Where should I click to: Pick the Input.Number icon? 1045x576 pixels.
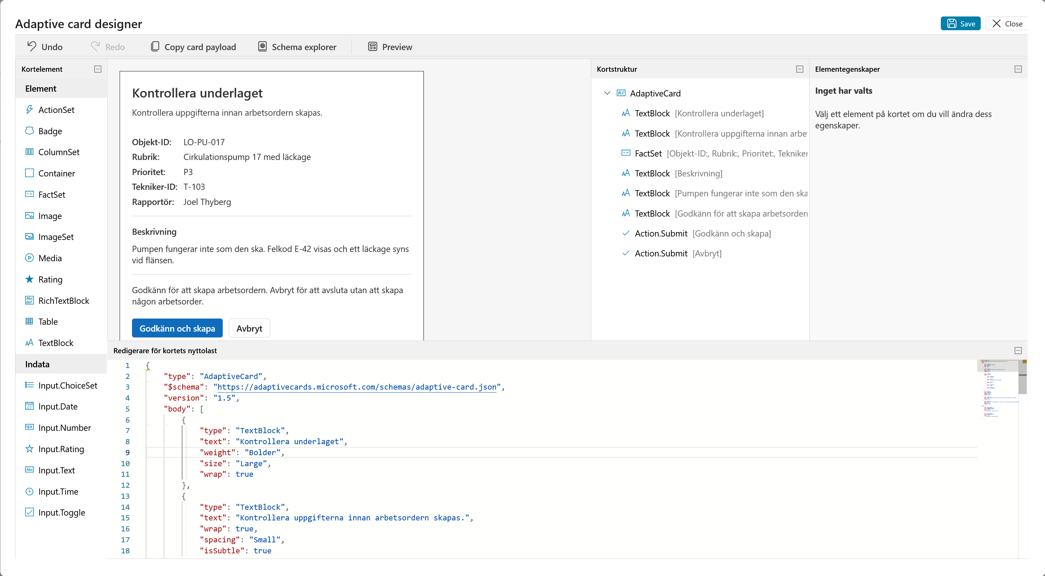click(29, 427)
